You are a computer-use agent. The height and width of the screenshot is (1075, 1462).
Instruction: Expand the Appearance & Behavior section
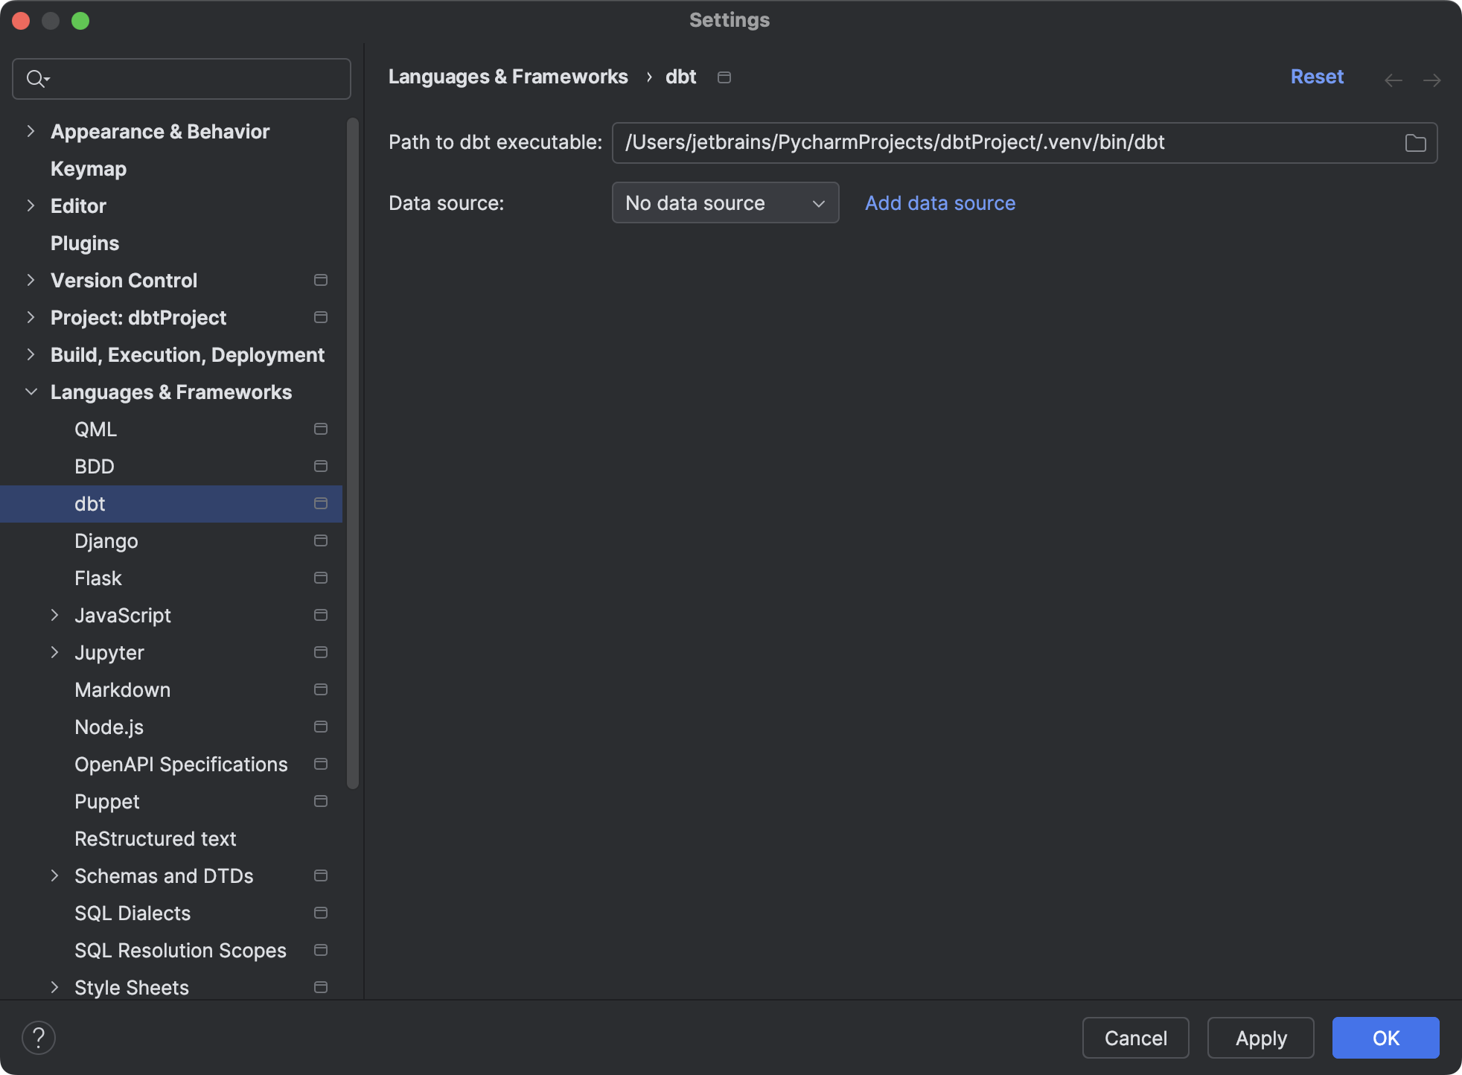point(30,131)
